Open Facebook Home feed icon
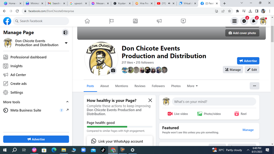This screenshot has width=274, height=154. 87,21
